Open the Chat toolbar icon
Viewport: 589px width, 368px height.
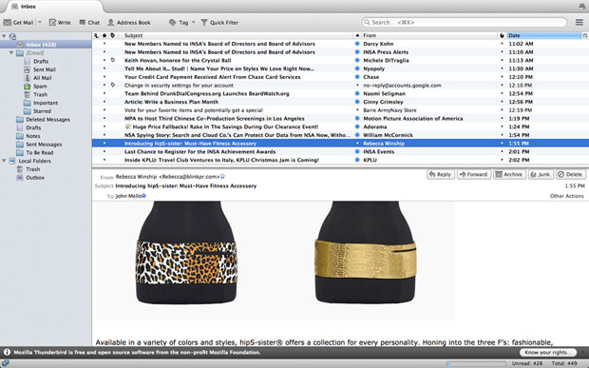pyautogui.click(x=83, y=23)
